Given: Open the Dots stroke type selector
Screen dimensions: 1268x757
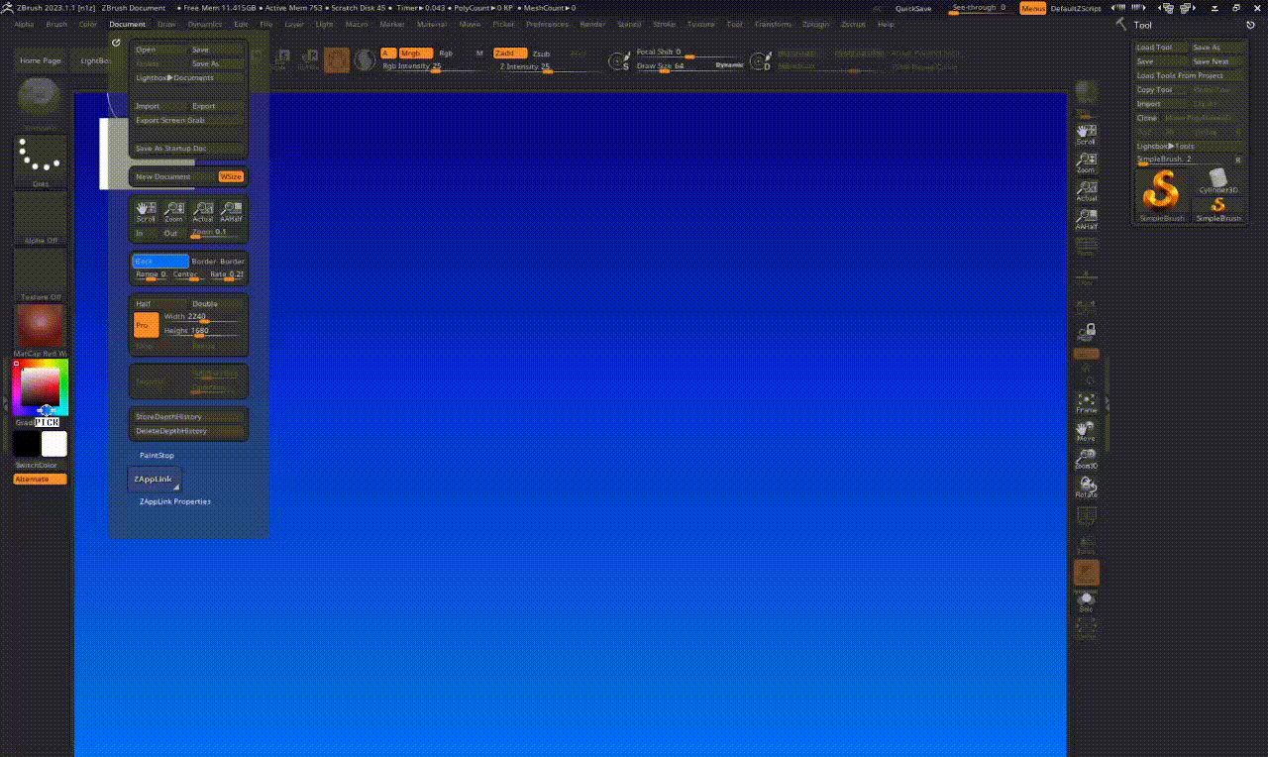Looking at the screenshot, I should point(41,162).
